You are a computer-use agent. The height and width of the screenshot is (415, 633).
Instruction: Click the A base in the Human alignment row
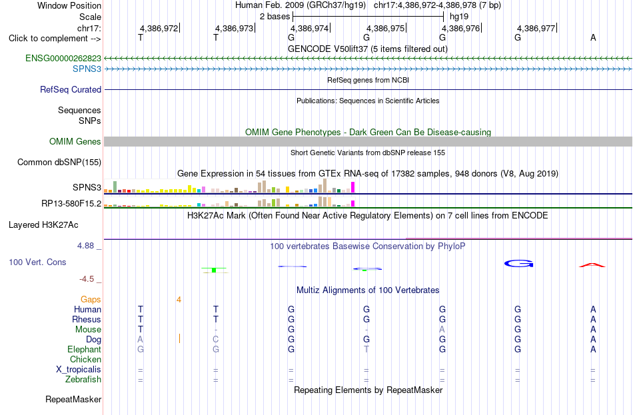593,309
